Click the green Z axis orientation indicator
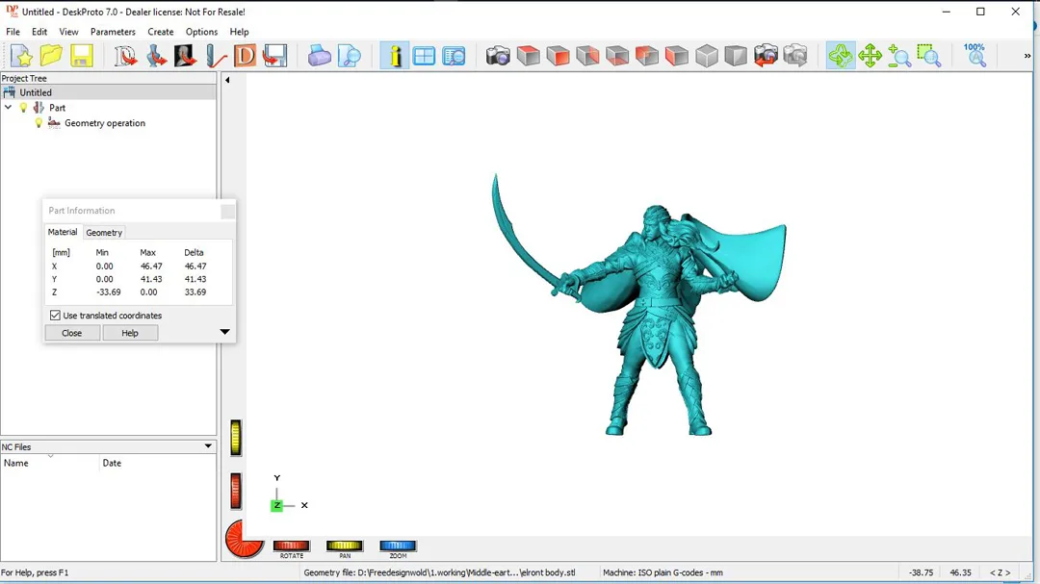 (276, 506)
